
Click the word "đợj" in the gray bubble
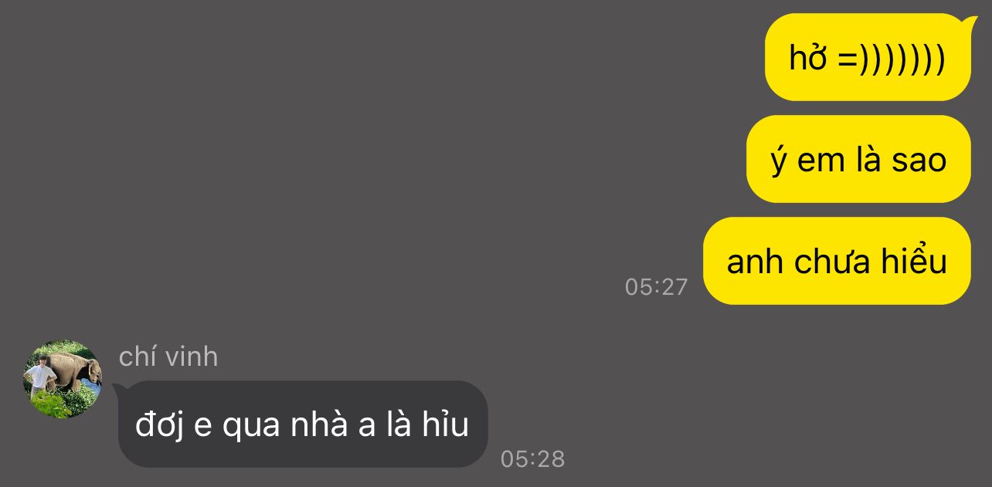(x=159, y=426)
